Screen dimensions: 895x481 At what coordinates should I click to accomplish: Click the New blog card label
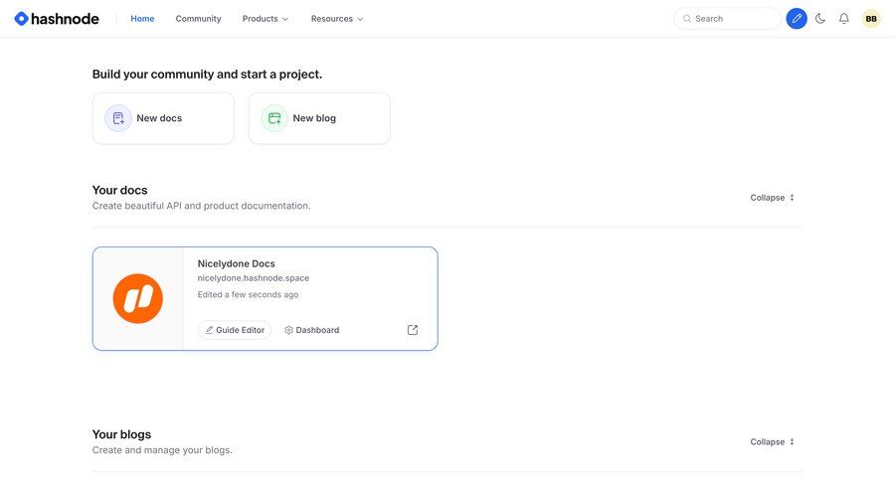pyautogui.click(x=314, y=118)
